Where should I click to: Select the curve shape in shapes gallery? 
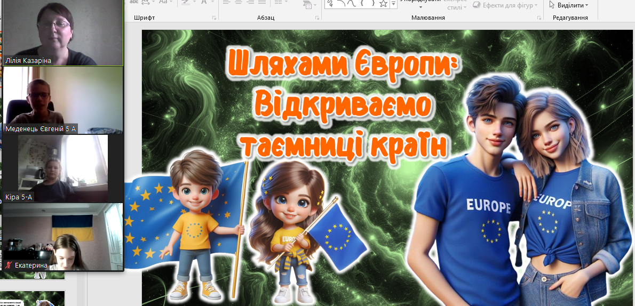(x=353, y=3)
